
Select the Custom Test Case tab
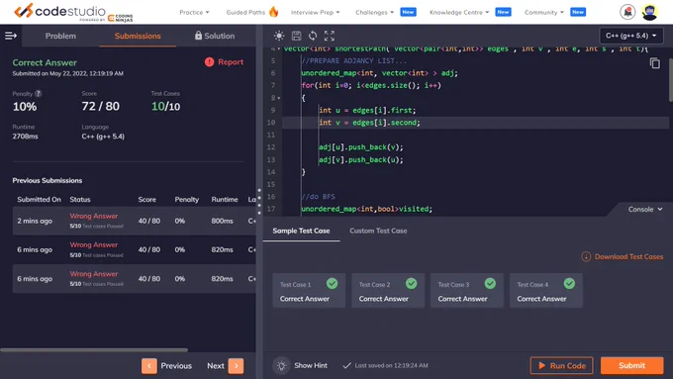coord(378,231)
